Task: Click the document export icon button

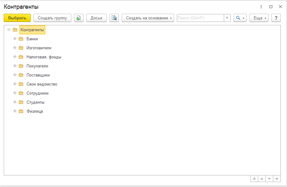Action: (114, 18)
